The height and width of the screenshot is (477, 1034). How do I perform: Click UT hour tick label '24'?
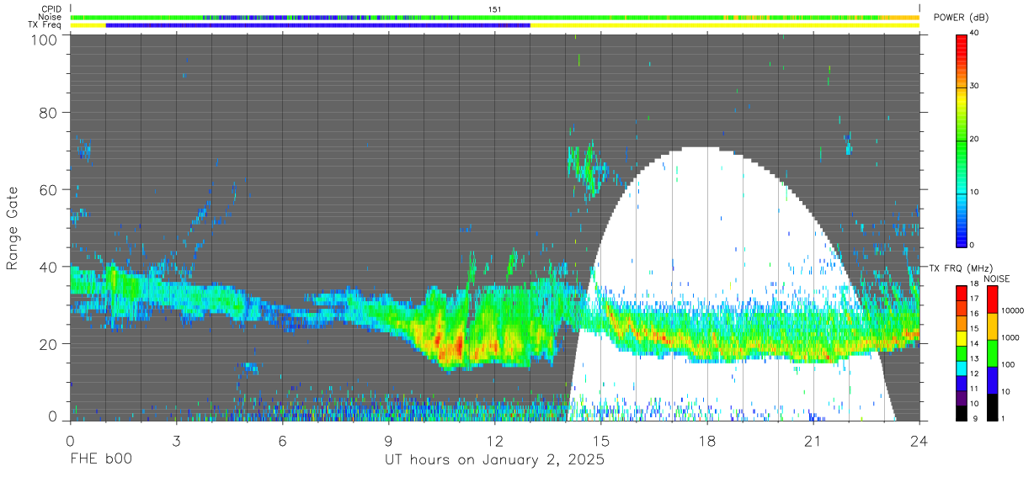pyautogui.click(x=919, y=441)
